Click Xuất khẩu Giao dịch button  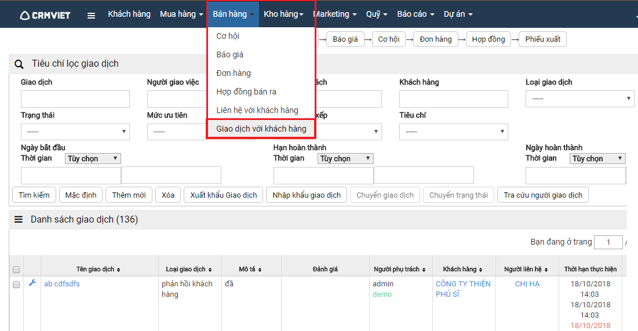point(223,195)
